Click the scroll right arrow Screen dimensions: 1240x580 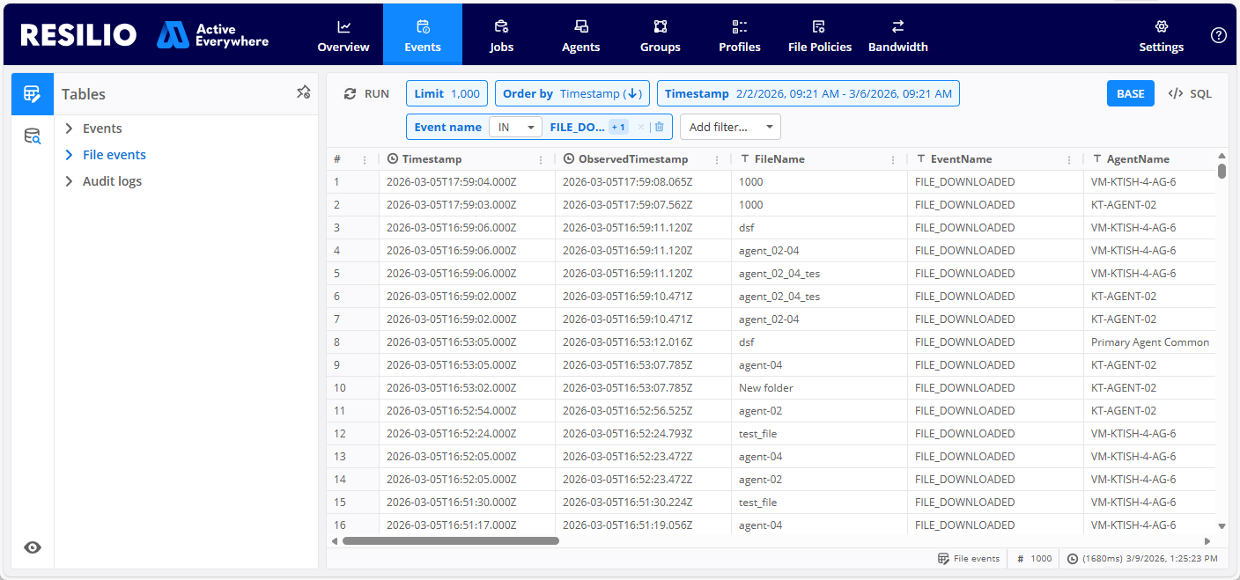coord(1207,540)
